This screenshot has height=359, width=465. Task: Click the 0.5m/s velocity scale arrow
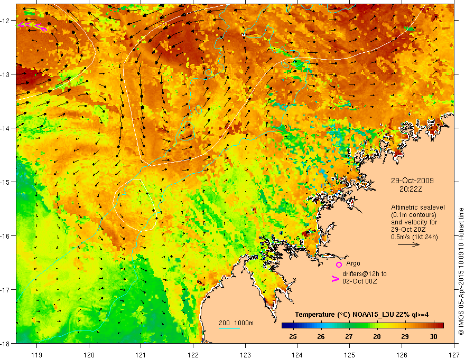tap(408, 244)
